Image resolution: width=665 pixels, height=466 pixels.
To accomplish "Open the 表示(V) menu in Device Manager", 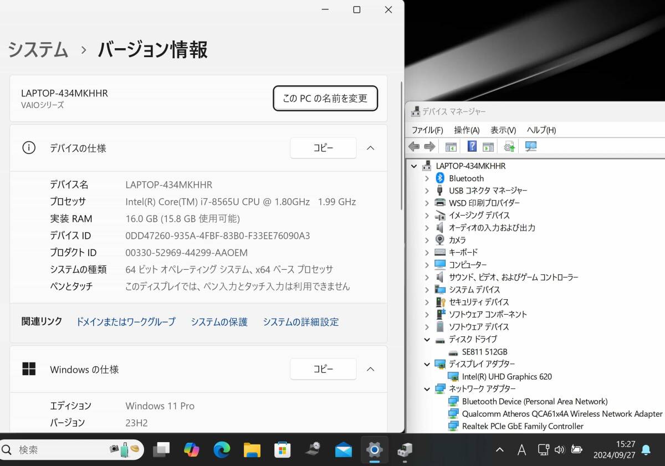I will (x=503, y=130).
